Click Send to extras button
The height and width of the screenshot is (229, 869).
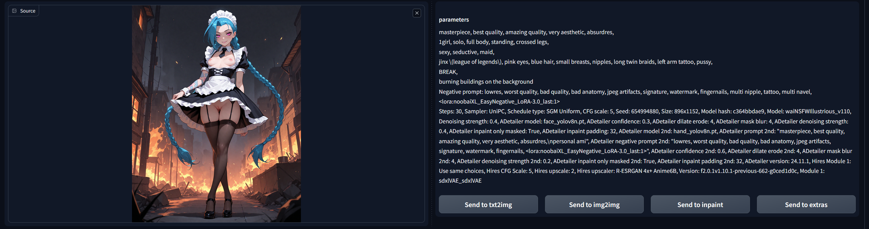click(x=806, y=205)
